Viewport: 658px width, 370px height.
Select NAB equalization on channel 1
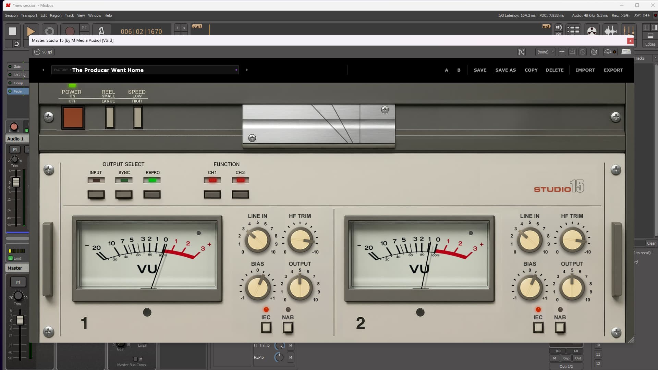click(x=288, y=328)
